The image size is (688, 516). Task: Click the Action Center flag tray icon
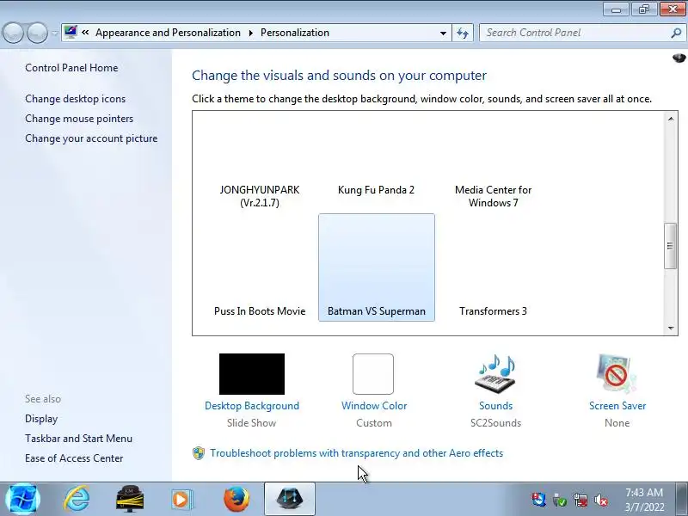pyautogui.click(x=539, y=500)
